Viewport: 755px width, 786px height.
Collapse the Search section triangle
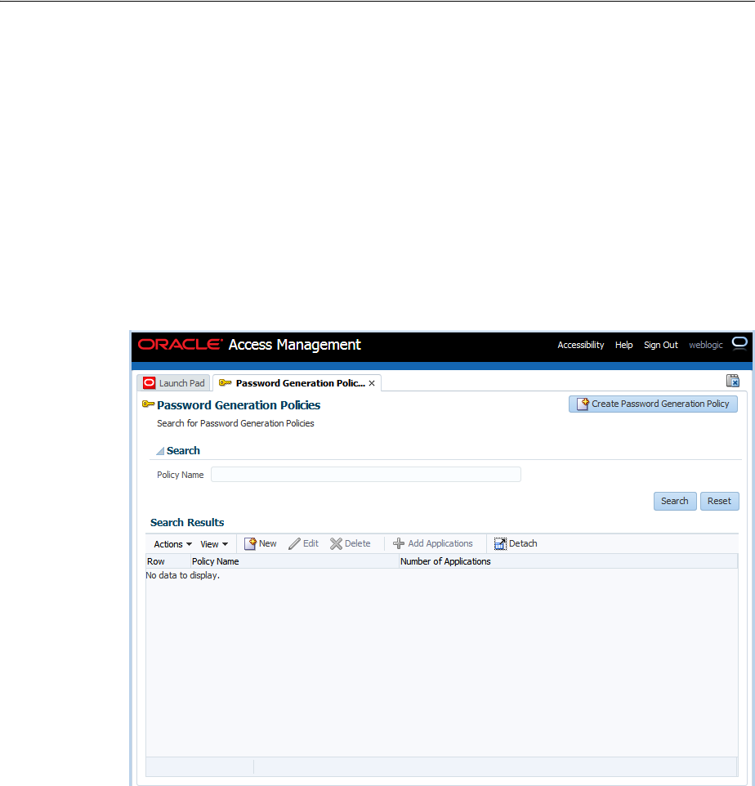tap(160, 451)
